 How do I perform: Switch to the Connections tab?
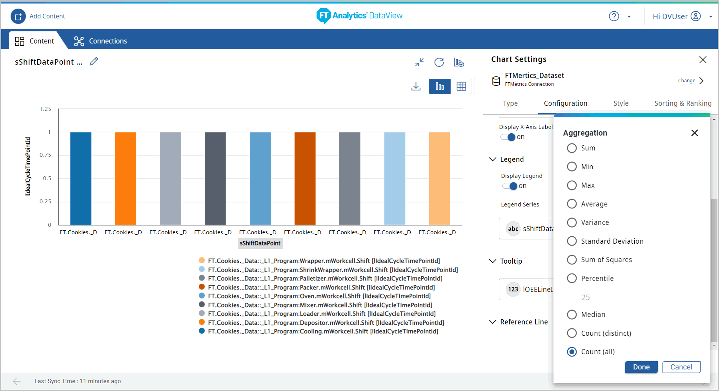[100, 41]
